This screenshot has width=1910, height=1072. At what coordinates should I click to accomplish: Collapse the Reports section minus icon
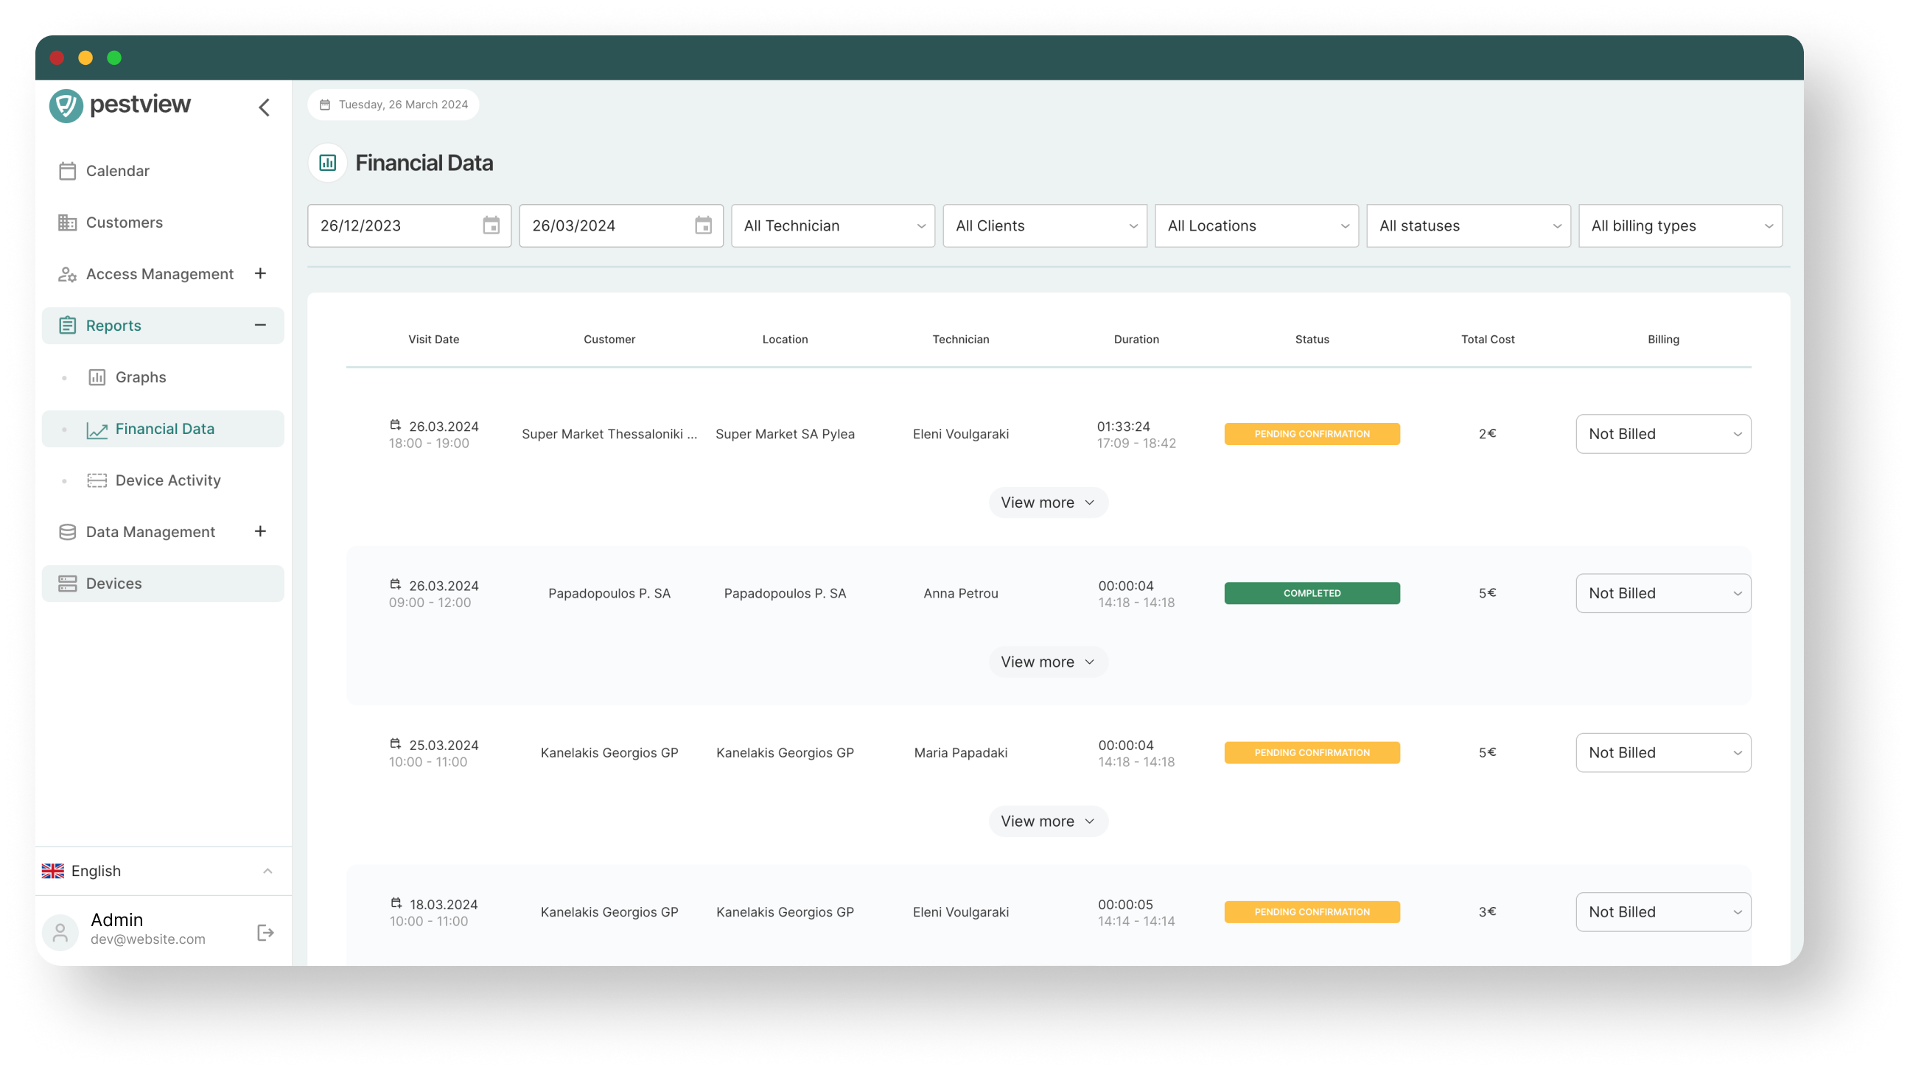260,326
